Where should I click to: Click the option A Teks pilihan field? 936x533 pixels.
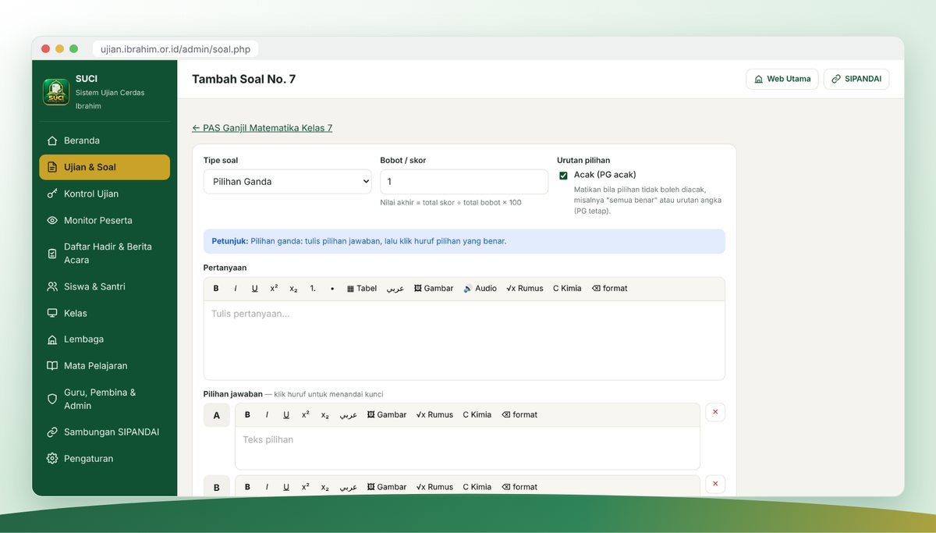point(467,448)
